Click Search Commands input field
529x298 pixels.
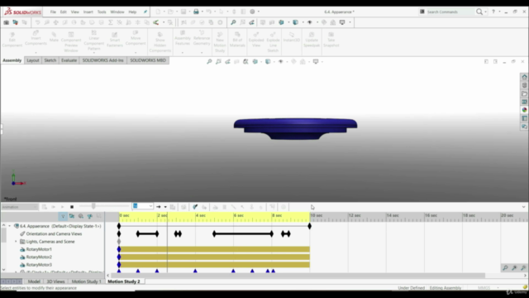tap(450, 12)
